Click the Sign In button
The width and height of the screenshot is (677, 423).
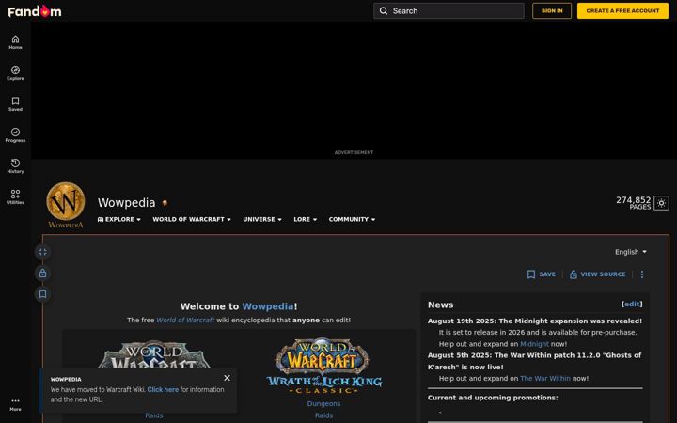coord(552,10)
